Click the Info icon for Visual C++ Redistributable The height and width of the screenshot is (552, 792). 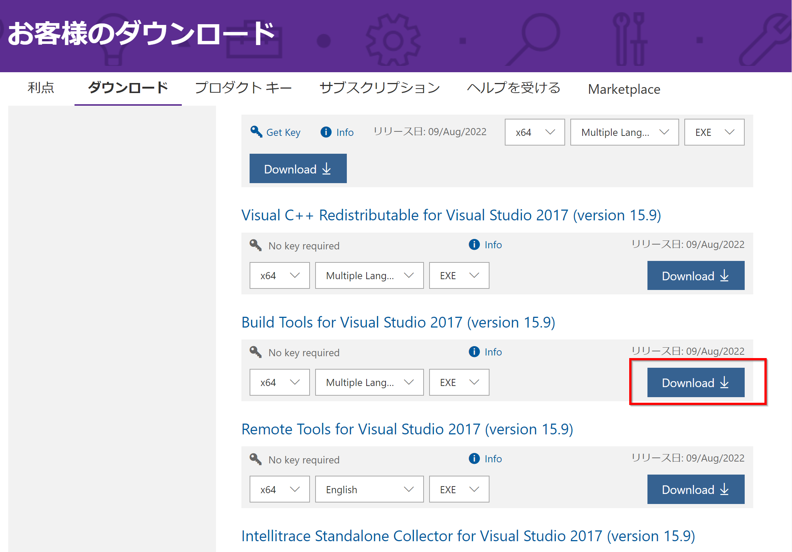(474, 245)
